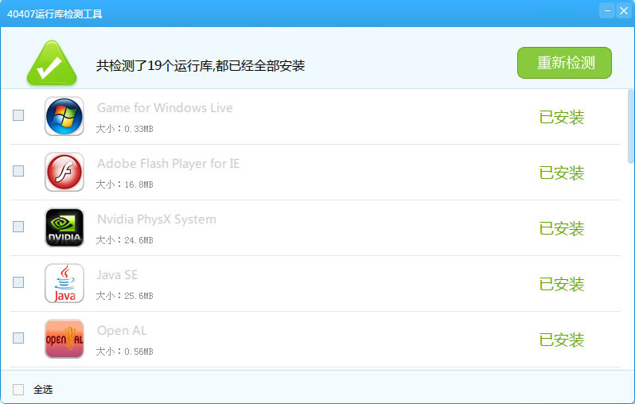Click the Java SE icon
This screenshot has width=635, height=404.
(x=64, y=283)
